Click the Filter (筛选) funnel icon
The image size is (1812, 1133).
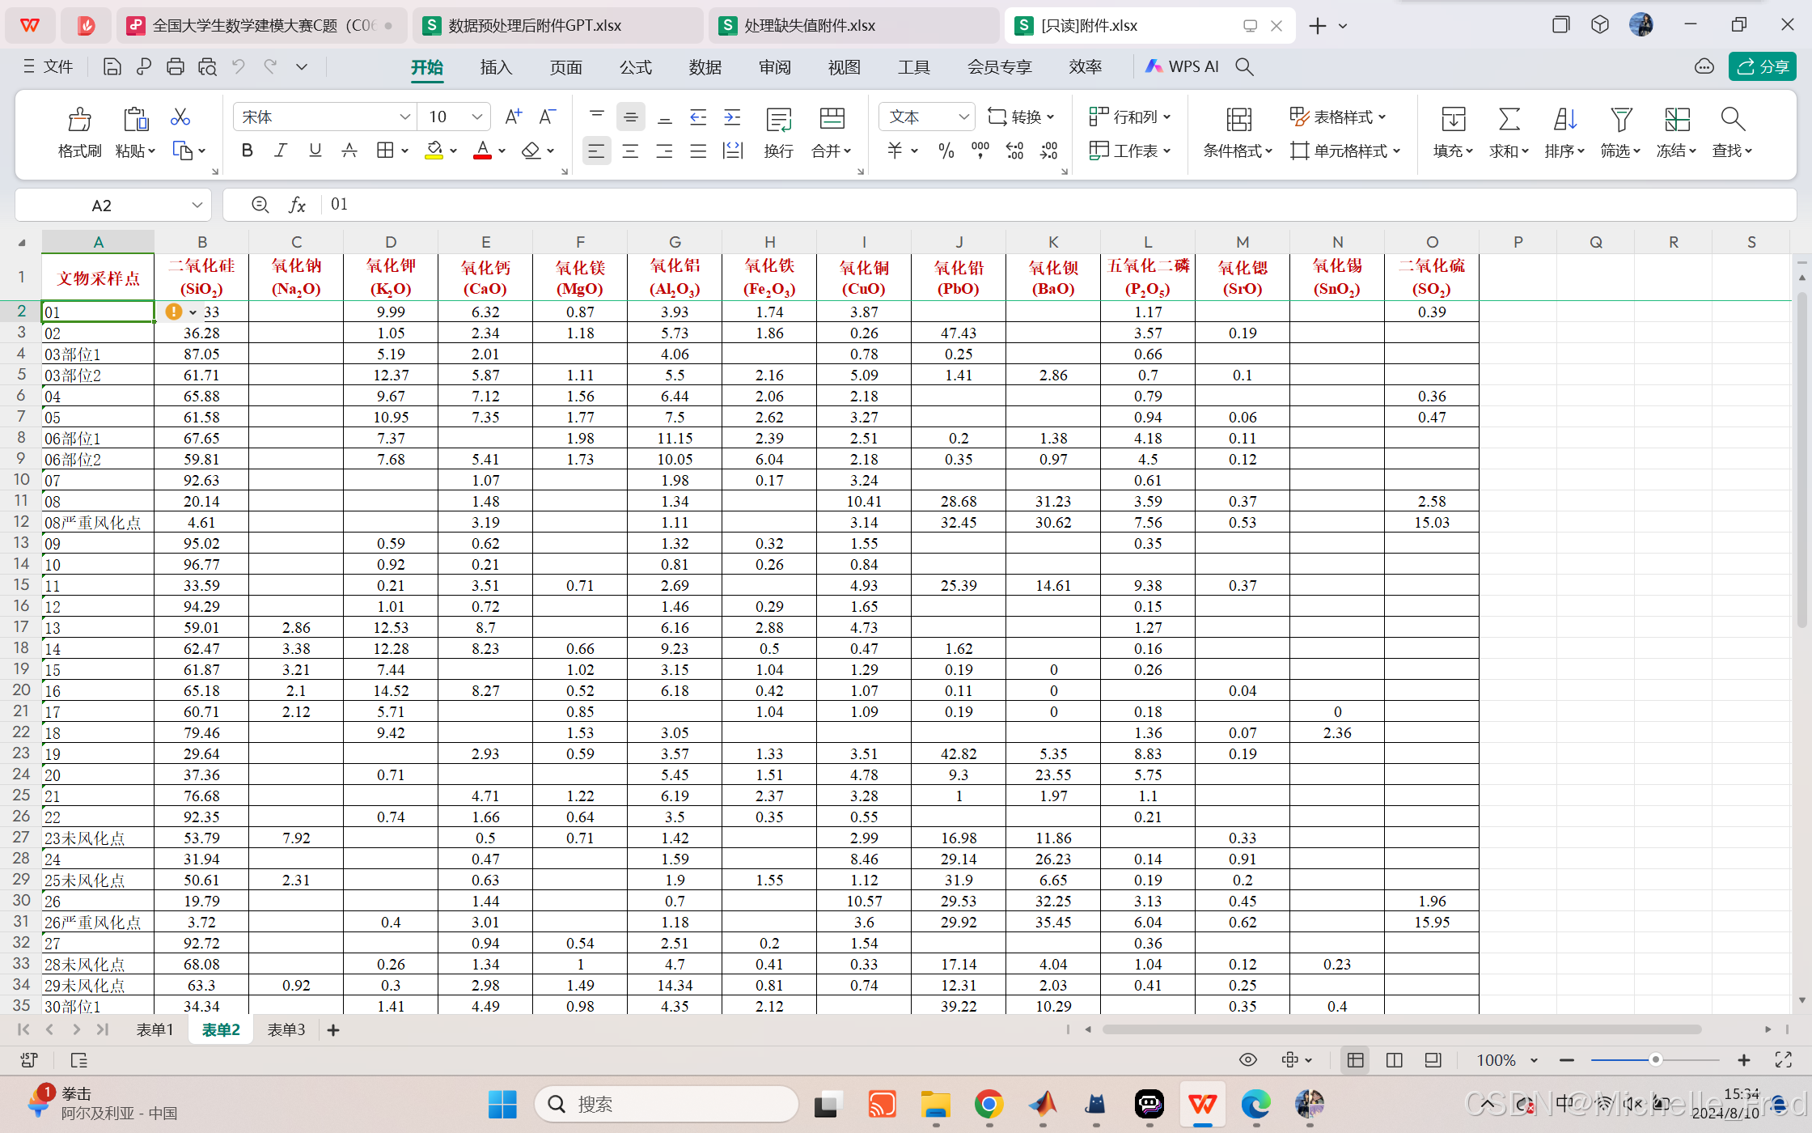[1620, 120]
